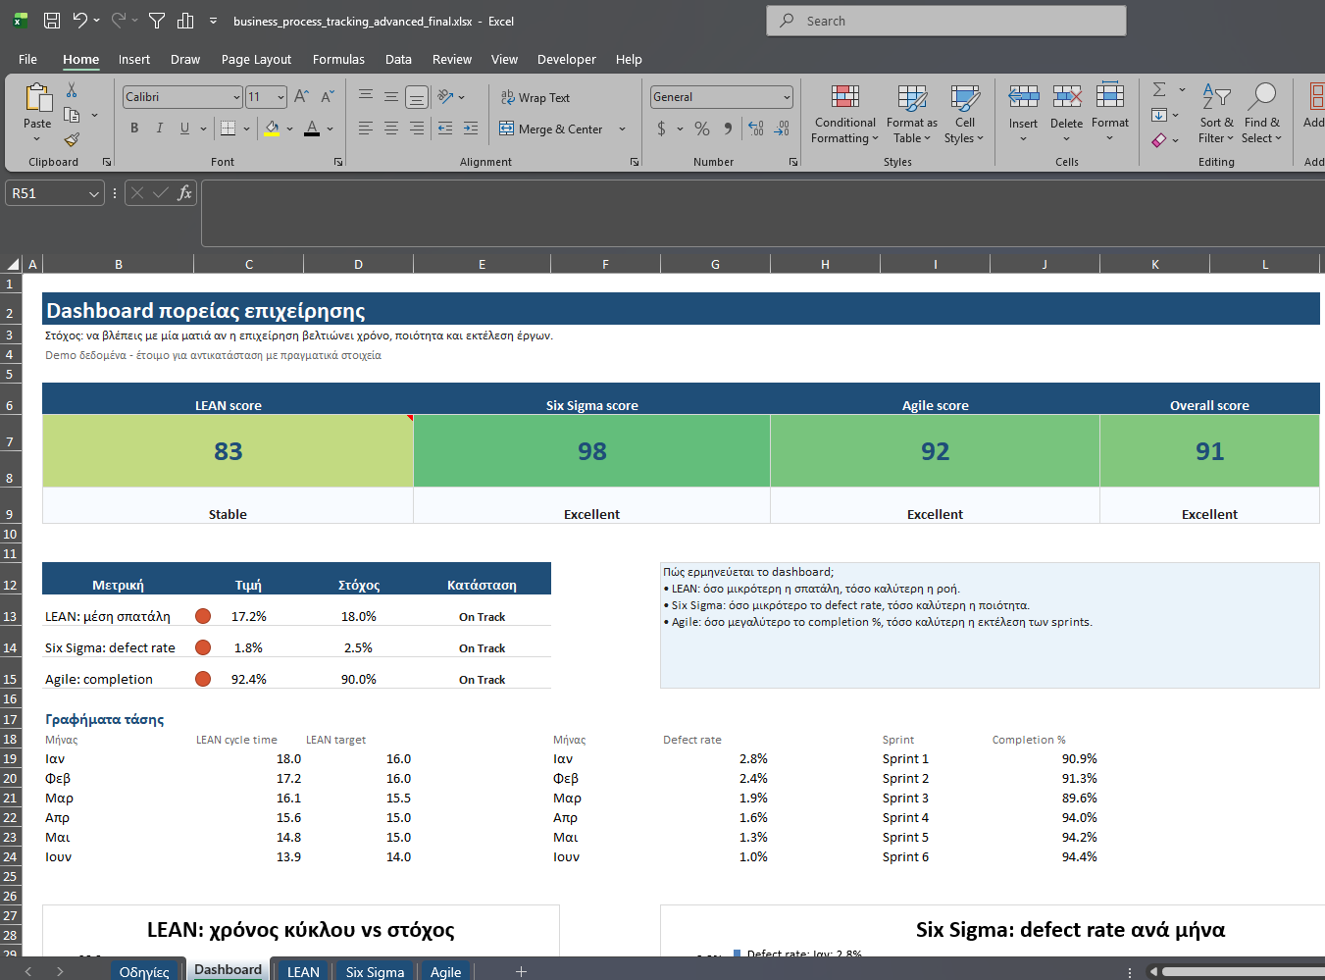This screenshot has height=980, width=1325.
Task: Click the Format Painter brush icon
Action: coord(72,139)
